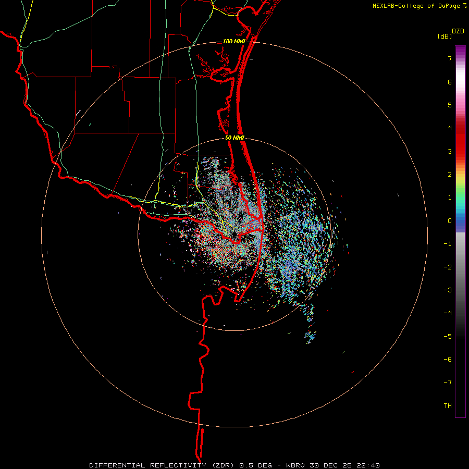The image size is (469, 469).
Task: Click the NEXLAB-College of DuPage credit text
Action: (x=416, y=6)
